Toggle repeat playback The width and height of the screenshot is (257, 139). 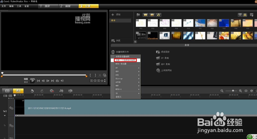[57, 81]
